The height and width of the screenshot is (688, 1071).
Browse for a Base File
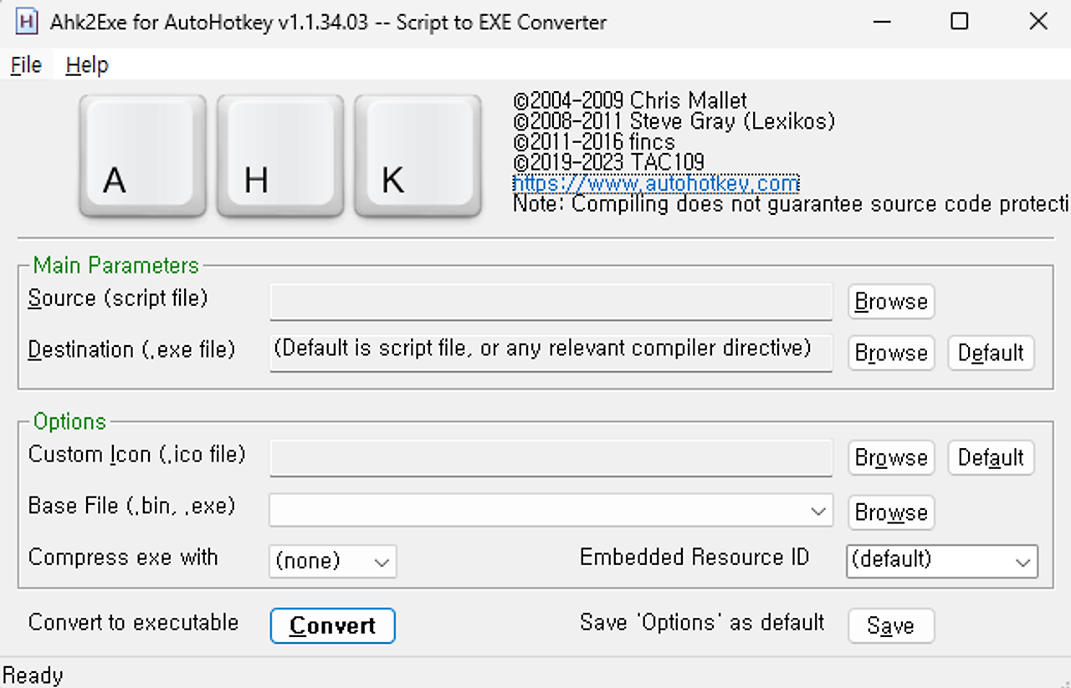(891, 512)
